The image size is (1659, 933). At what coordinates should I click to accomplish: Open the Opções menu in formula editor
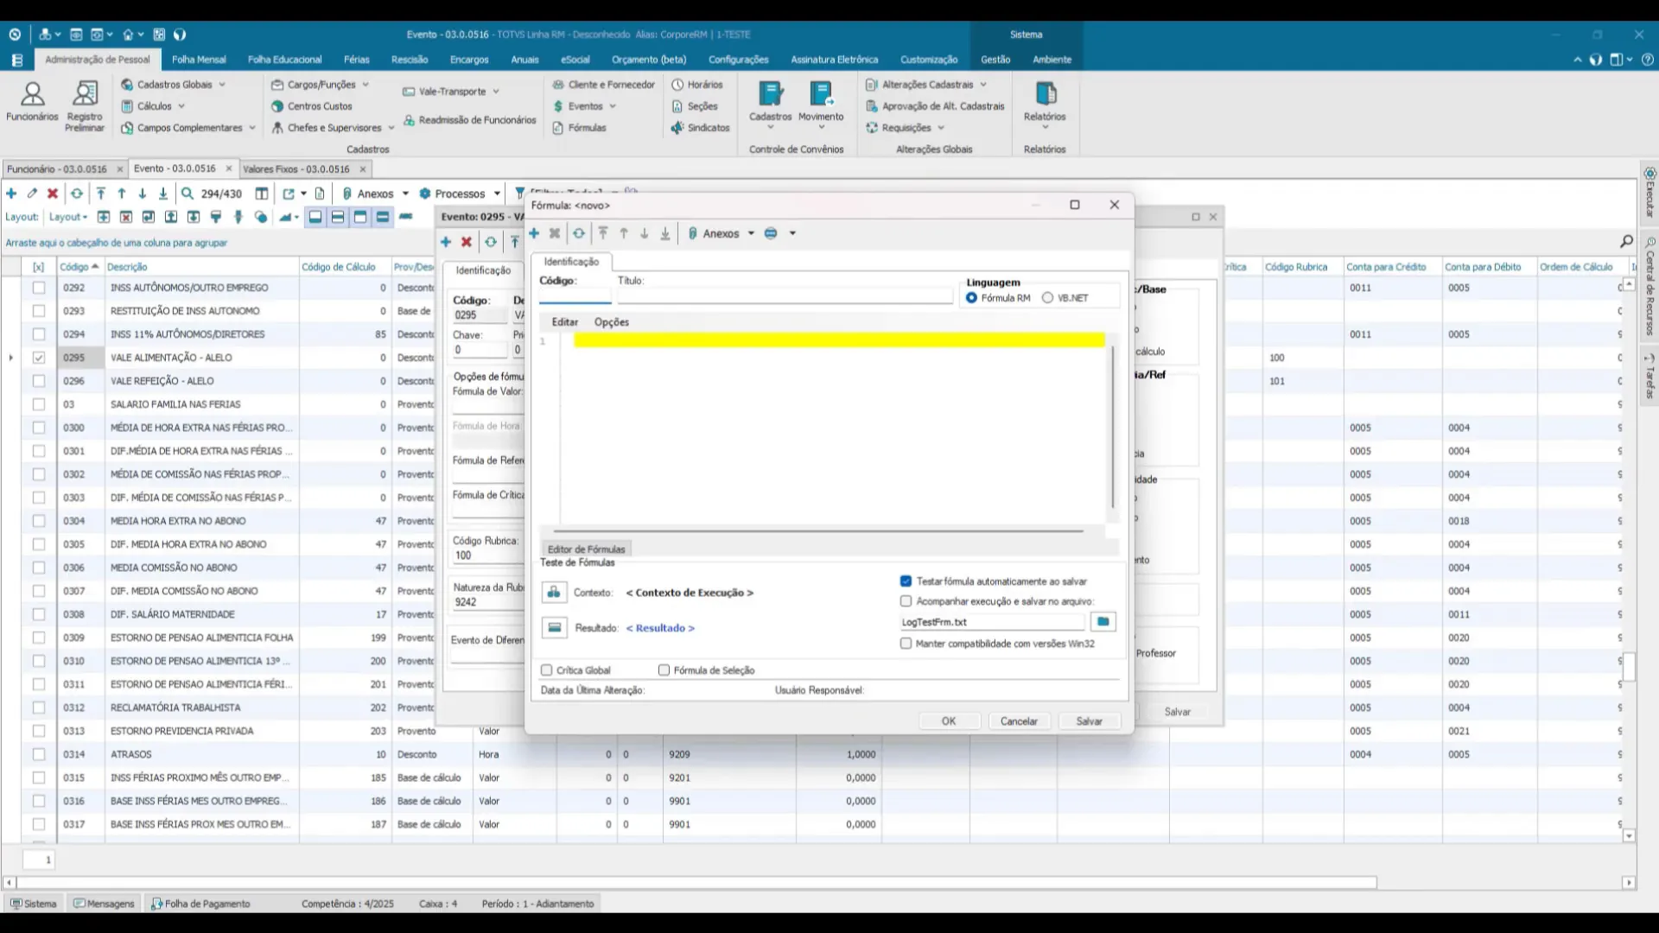click(611, 322)
